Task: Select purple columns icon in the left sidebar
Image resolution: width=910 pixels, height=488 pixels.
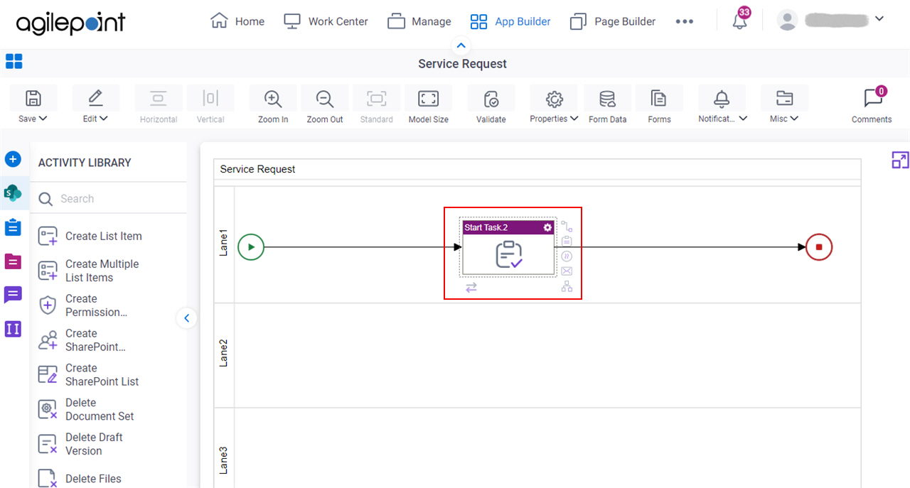Action: [x=13, y=329]
